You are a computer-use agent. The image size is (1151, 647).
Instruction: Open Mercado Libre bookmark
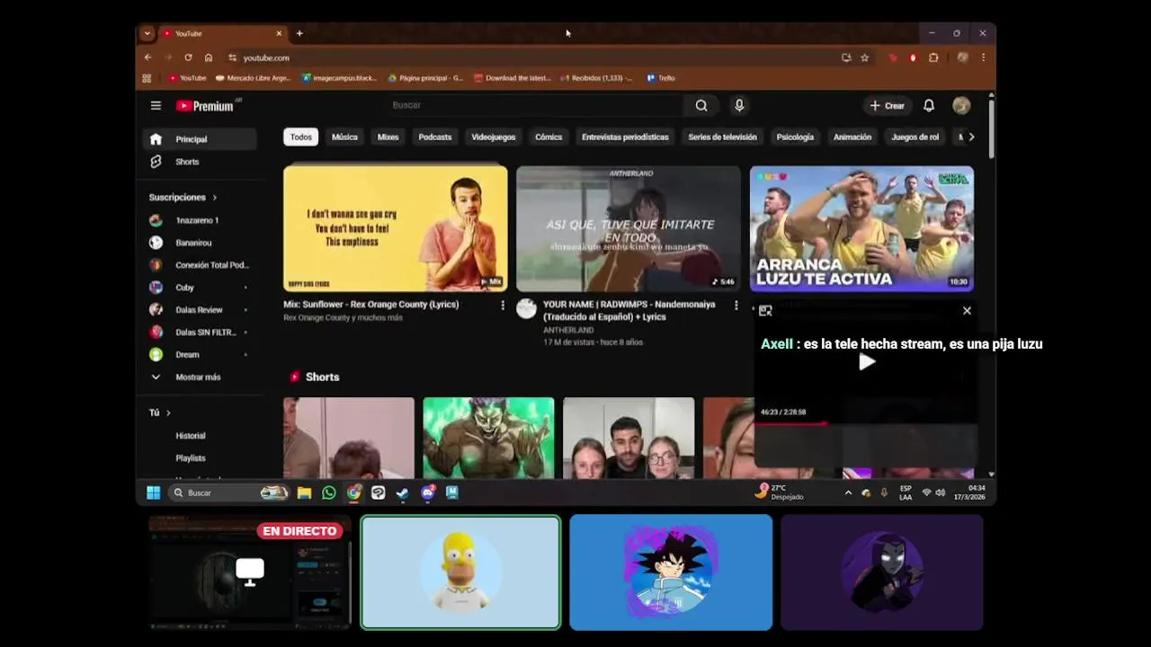[254, 78]
